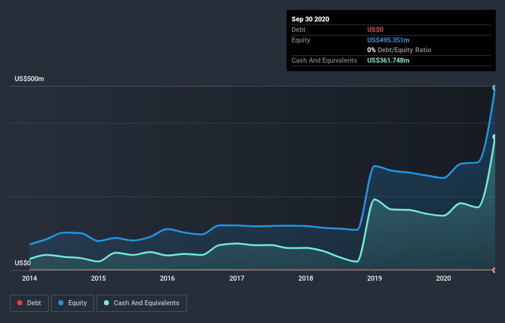Click the US$500m y-axis label

[x=30, y=79]
